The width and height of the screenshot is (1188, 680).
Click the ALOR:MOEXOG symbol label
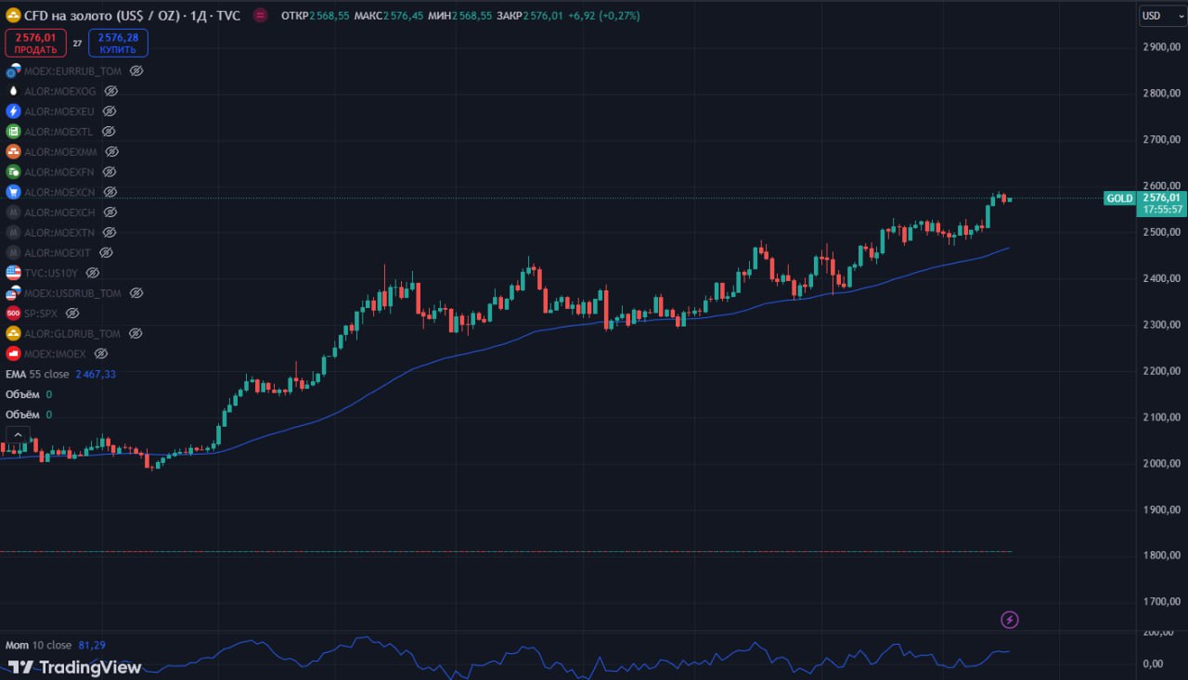click(60, 91)
